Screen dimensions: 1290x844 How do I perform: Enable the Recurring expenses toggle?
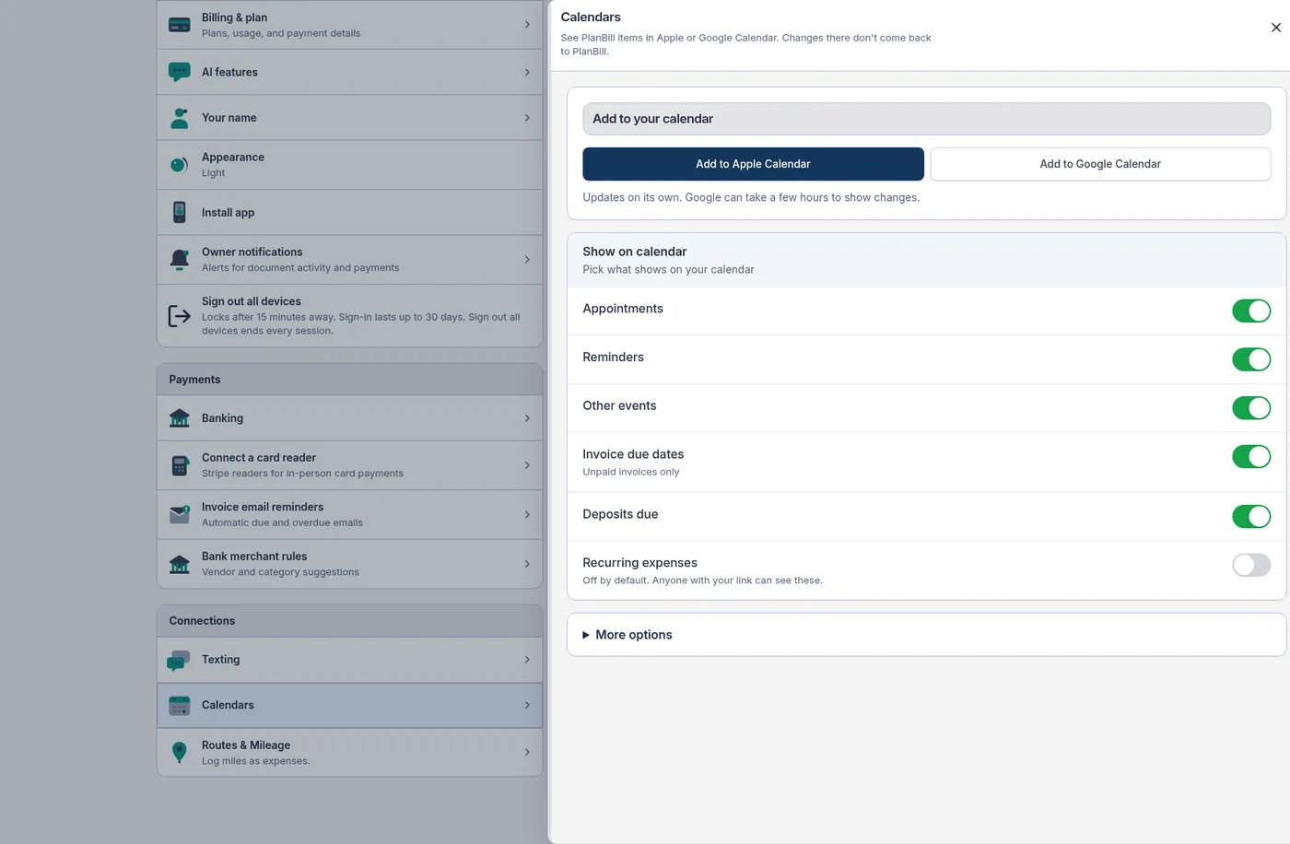click(x=1251, y=565)
